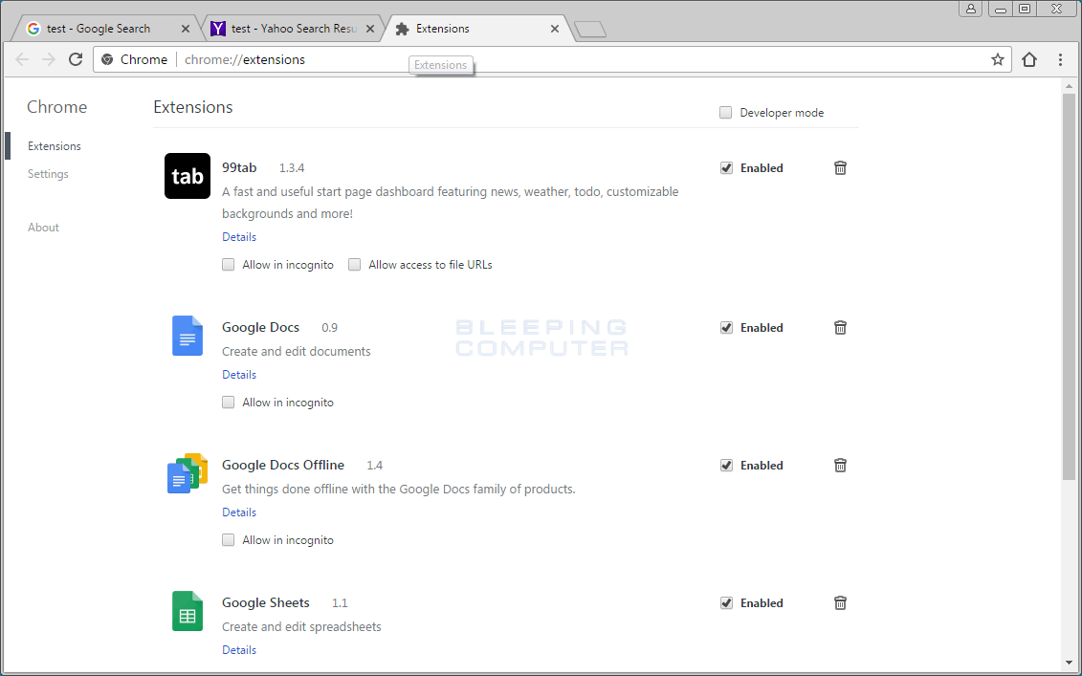Click the 99tab extension icon
This screenshot has height=676, width=1082.
coord(187,176)
